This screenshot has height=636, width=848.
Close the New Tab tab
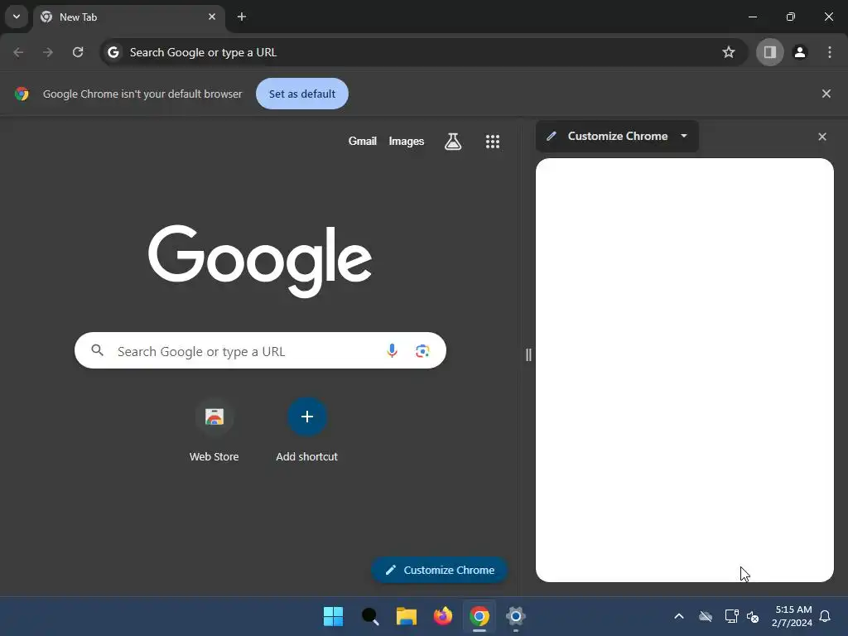[212, 17]
